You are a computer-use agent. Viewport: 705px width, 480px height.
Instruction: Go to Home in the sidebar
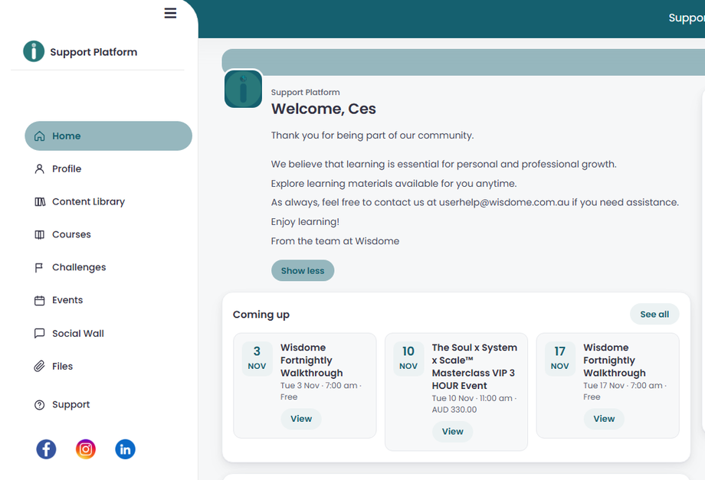point(108,136)
